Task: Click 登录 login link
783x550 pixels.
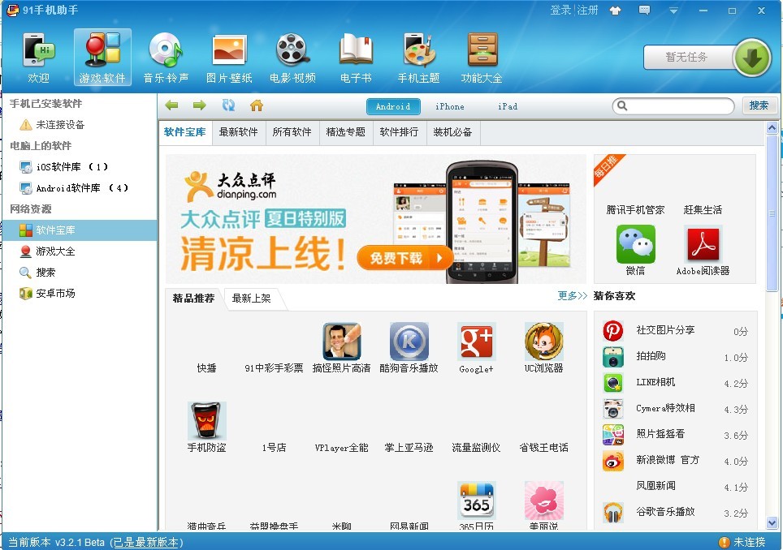Action: (560, 10)
